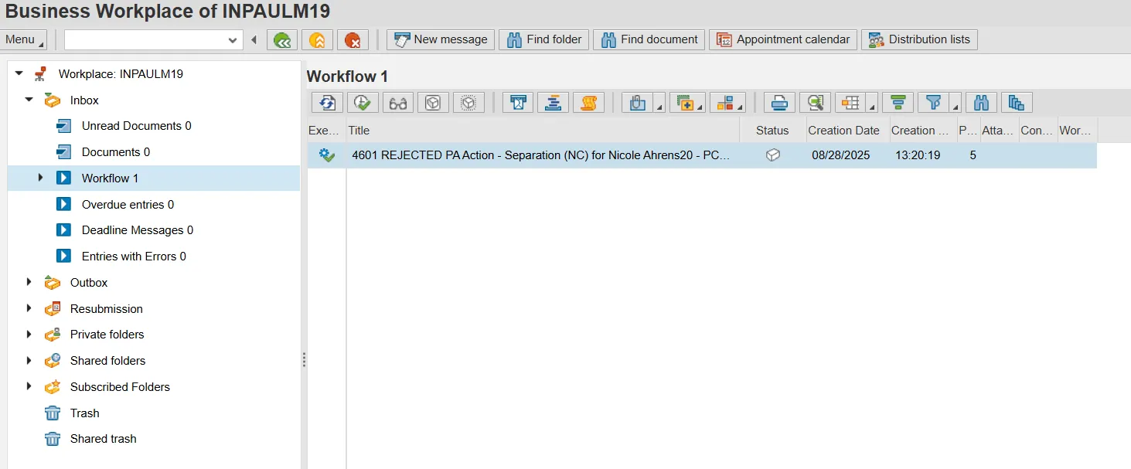Expand the Subscribed Folders node
Image resolution: width=1131 pixels, height=469 pixels.
click(29, 386)
